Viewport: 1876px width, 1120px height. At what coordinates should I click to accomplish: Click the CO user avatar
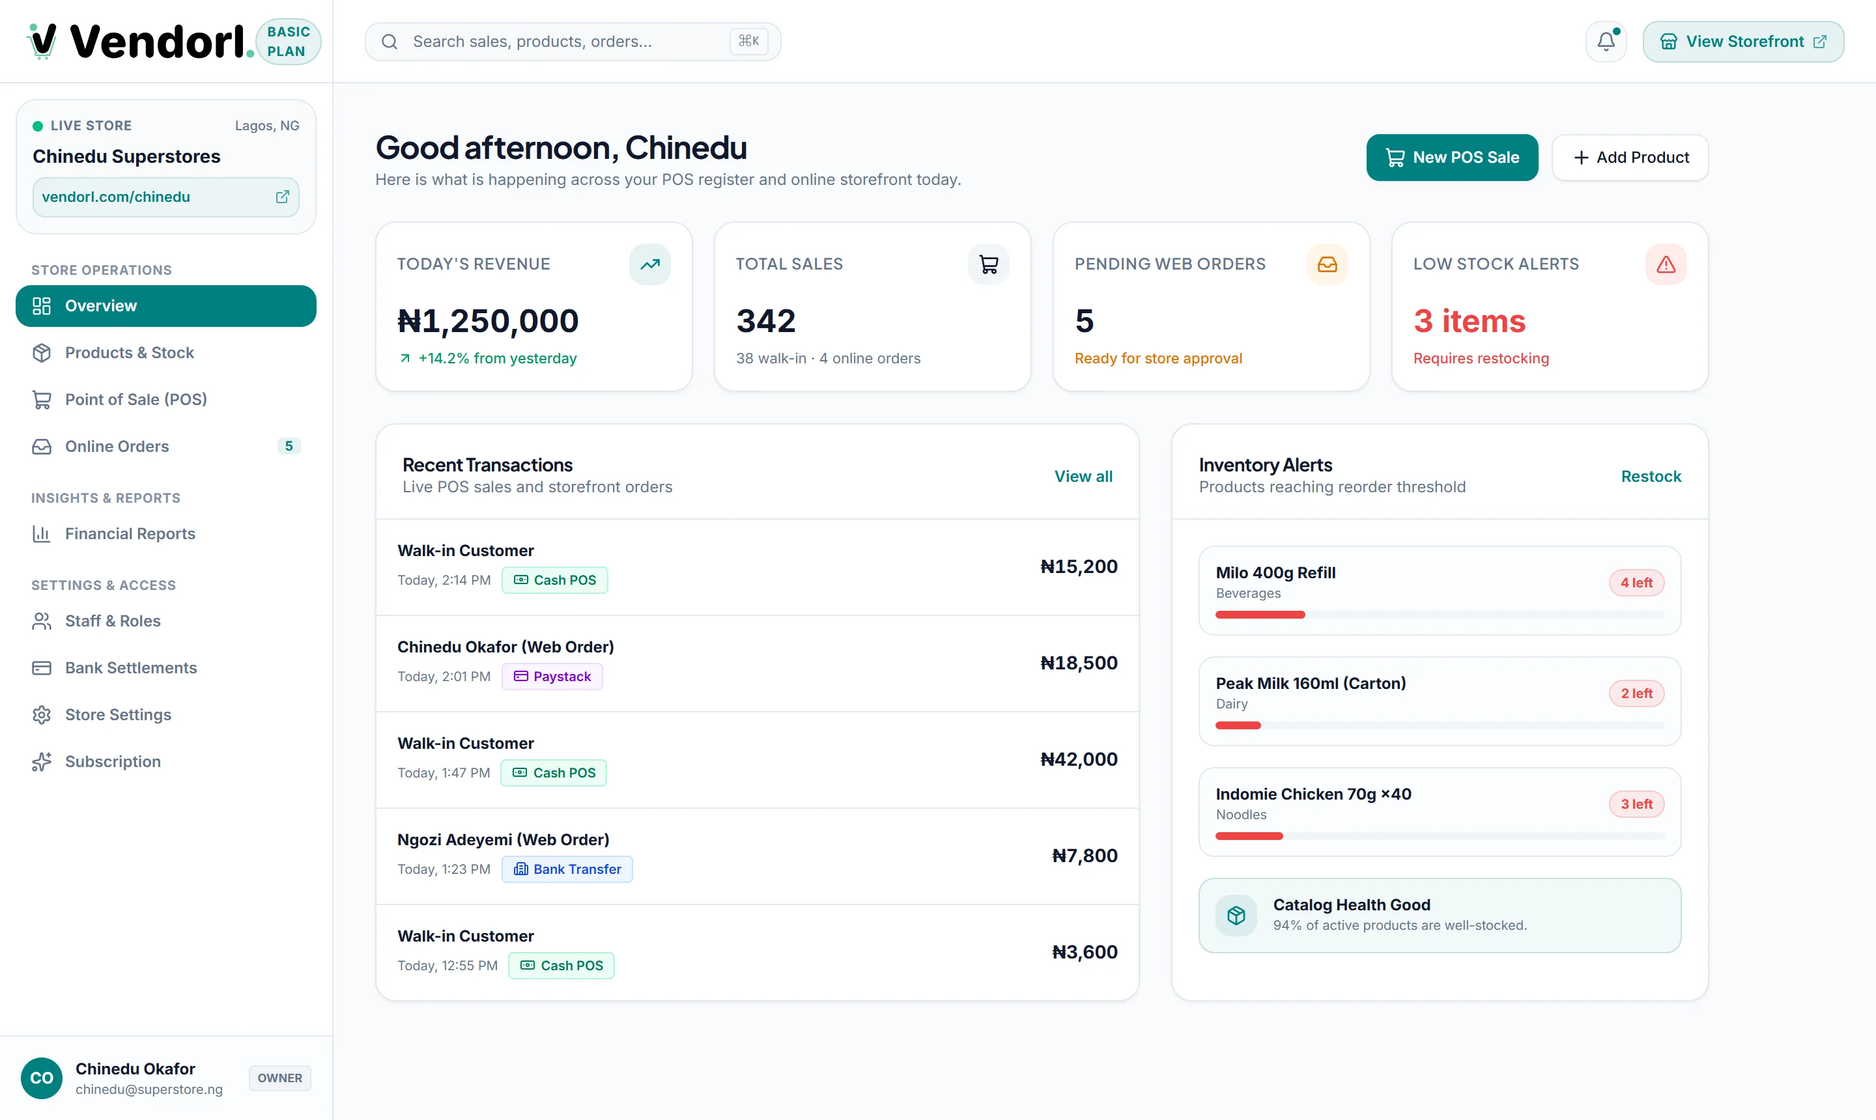tap(42, 1078)
